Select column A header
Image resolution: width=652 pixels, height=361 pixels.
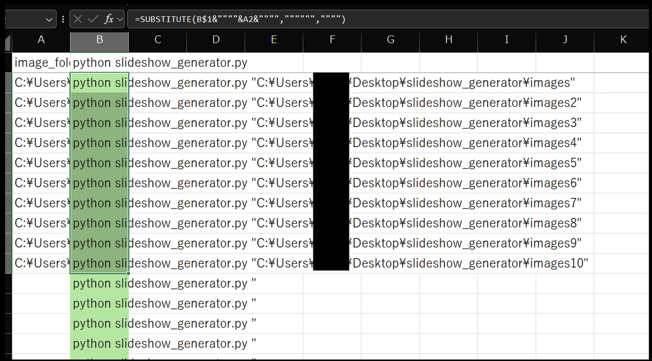41,40
